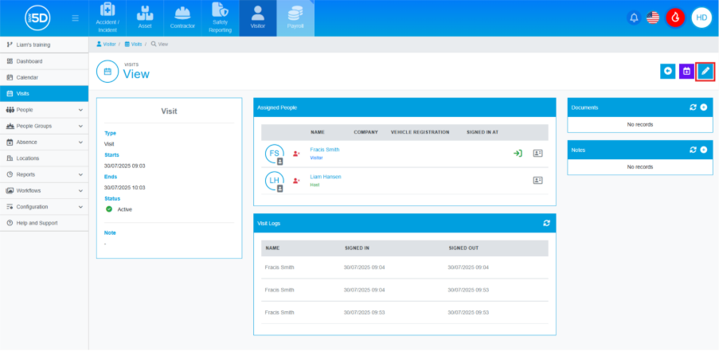
Task: Expand the People sidebar menu
Action: 45,110
